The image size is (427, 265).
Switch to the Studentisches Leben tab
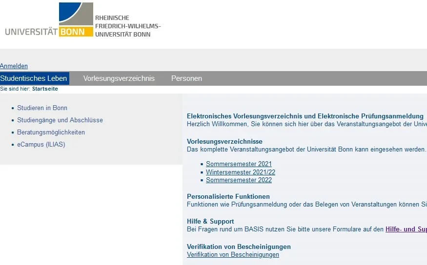pyautogui.click(x=34, y=78)
